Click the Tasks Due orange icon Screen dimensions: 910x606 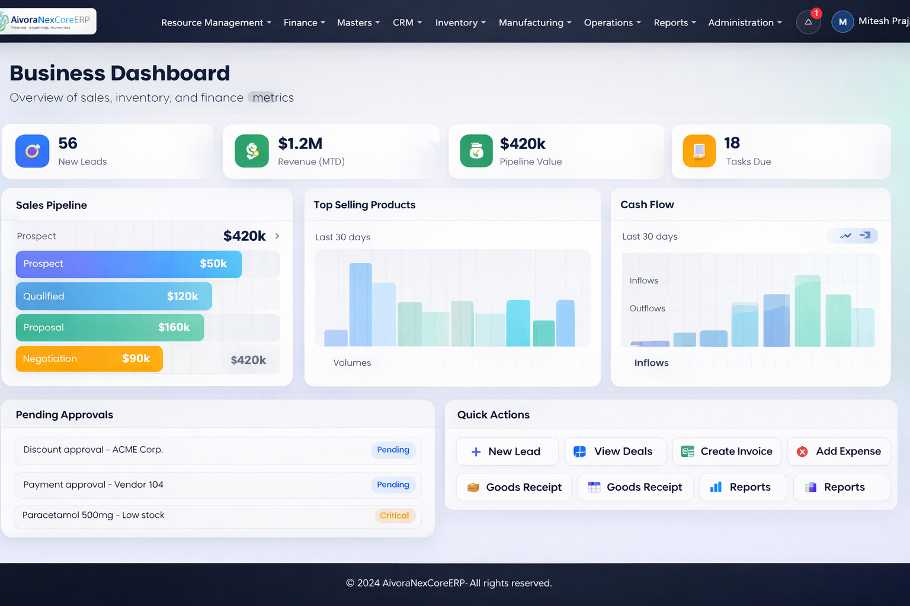point(699,151)
